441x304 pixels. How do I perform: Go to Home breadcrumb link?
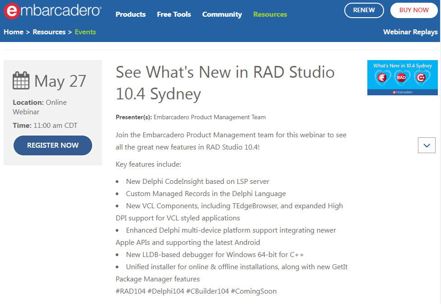click(x=14, y=32)
